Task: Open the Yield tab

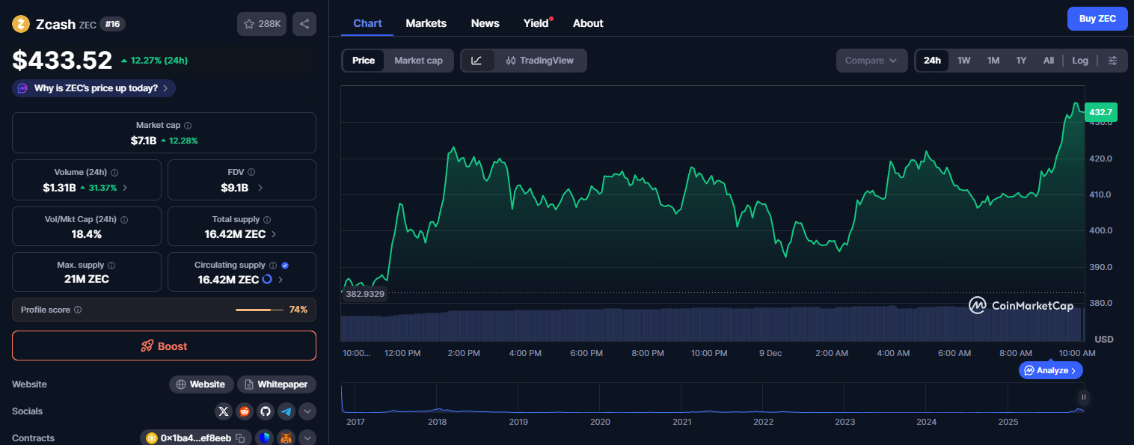Action: (535, 23)
